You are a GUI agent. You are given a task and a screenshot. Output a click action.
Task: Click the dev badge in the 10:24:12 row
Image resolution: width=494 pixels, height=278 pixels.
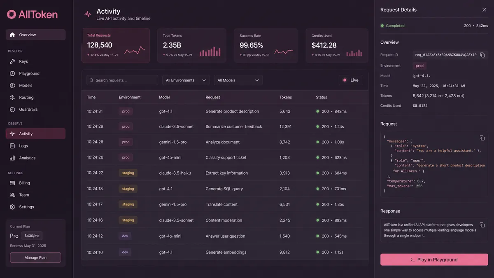pos(125,236)
